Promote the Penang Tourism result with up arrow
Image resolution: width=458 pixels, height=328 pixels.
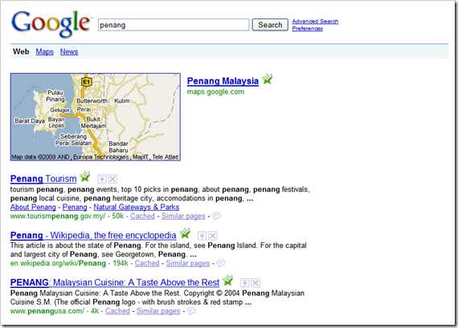coord(102,179)
